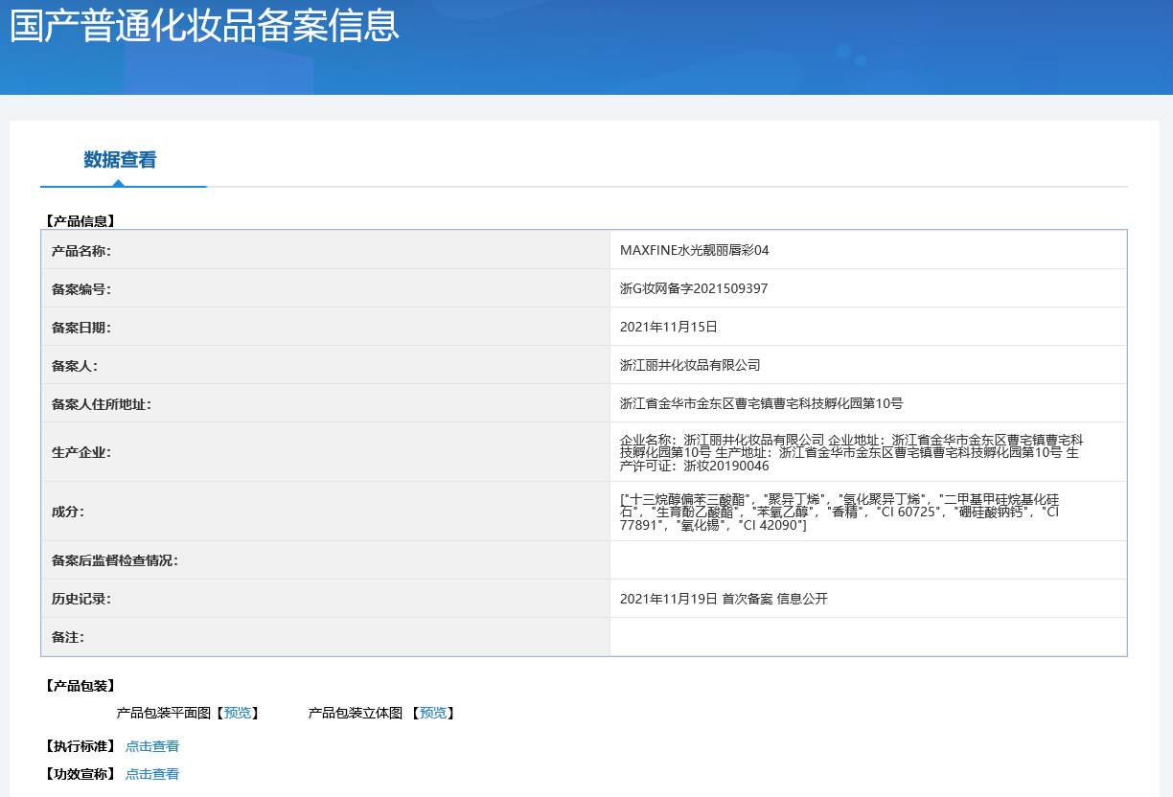The width and height of the screenshot is (1173, 797).
Task: Open the 数据查看 tab
Action: tap(120, 160)
